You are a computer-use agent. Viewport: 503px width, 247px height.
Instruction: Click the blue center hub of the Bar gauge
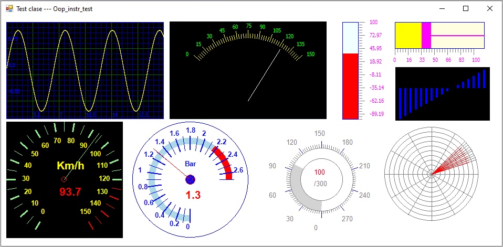[x=190, y=180]
